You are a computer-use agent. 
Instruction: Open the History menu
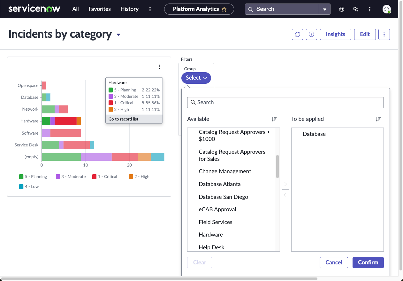pos(129,9)
